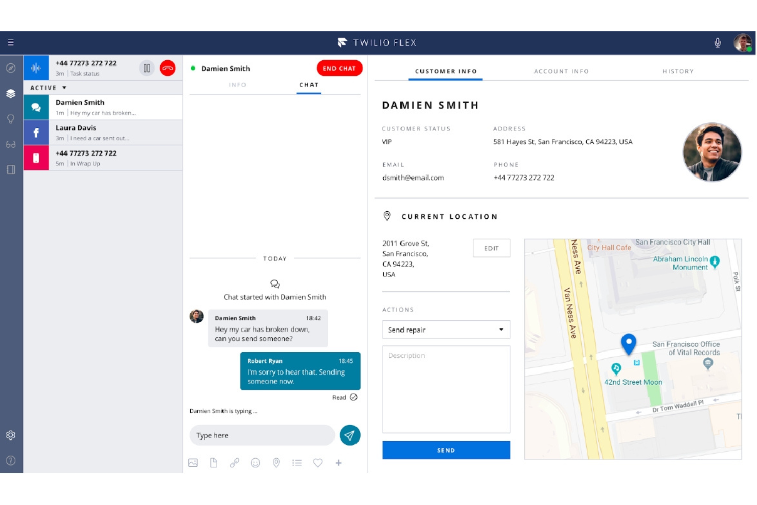
Task: Open the emoji picker in chat toolbar
Action: pyautogui.click(x=255, y=463)
